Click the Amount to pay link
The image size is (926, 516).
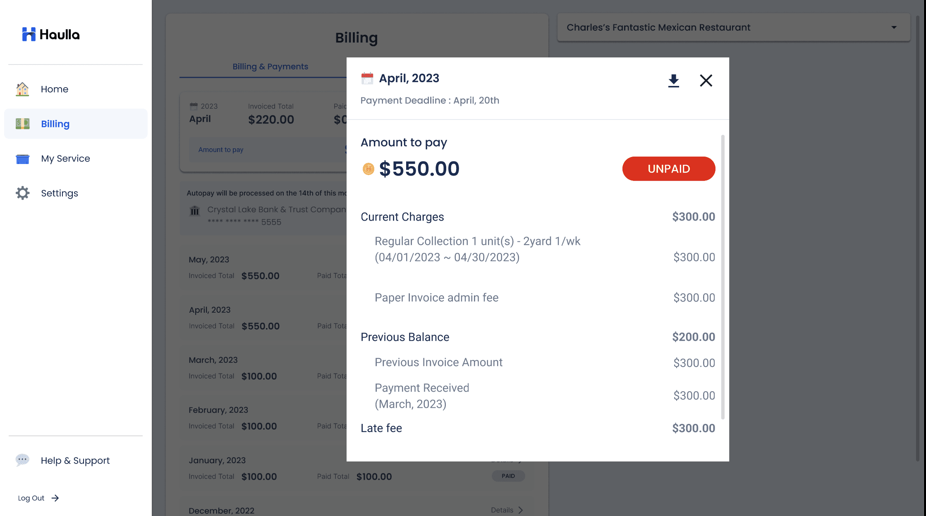(221, 150)
